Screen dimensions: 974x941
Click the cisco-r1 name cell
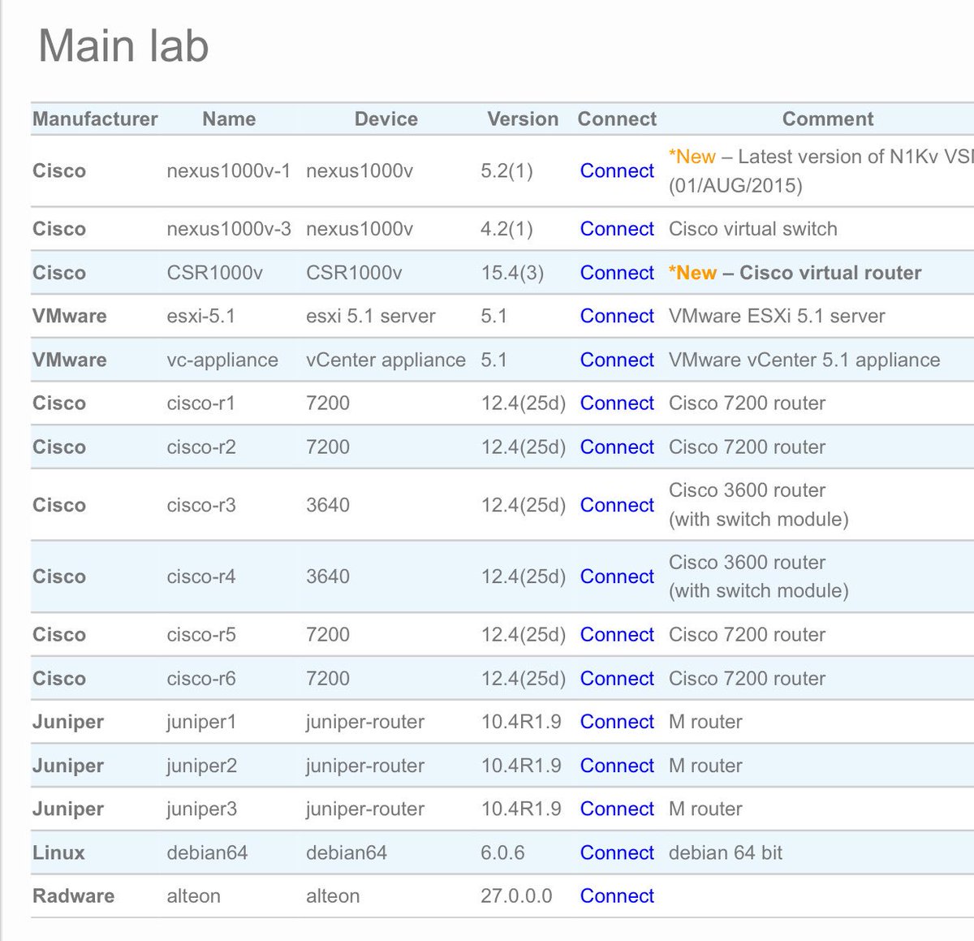pos(200,403)
